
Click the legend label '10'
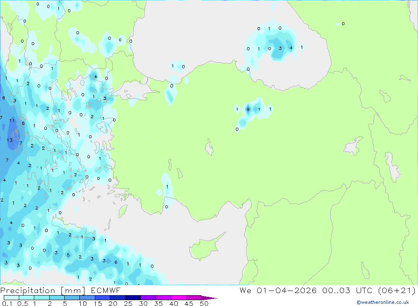[83, 303]
